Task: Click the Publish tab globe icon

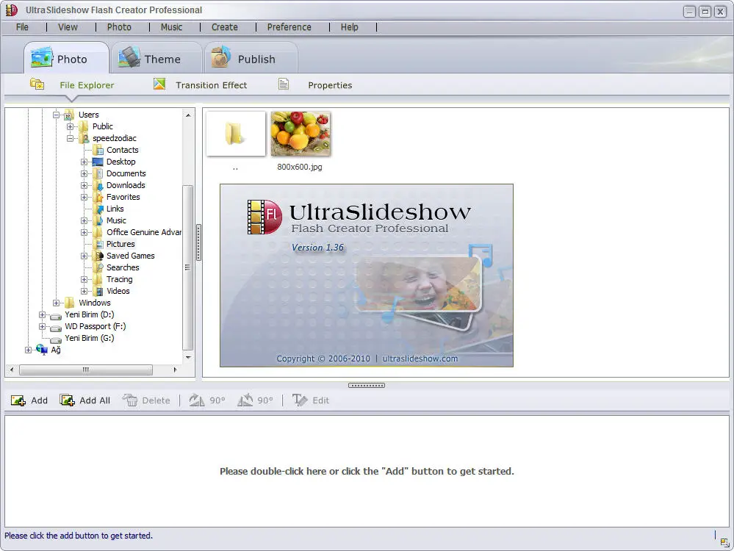Action: 221,57
